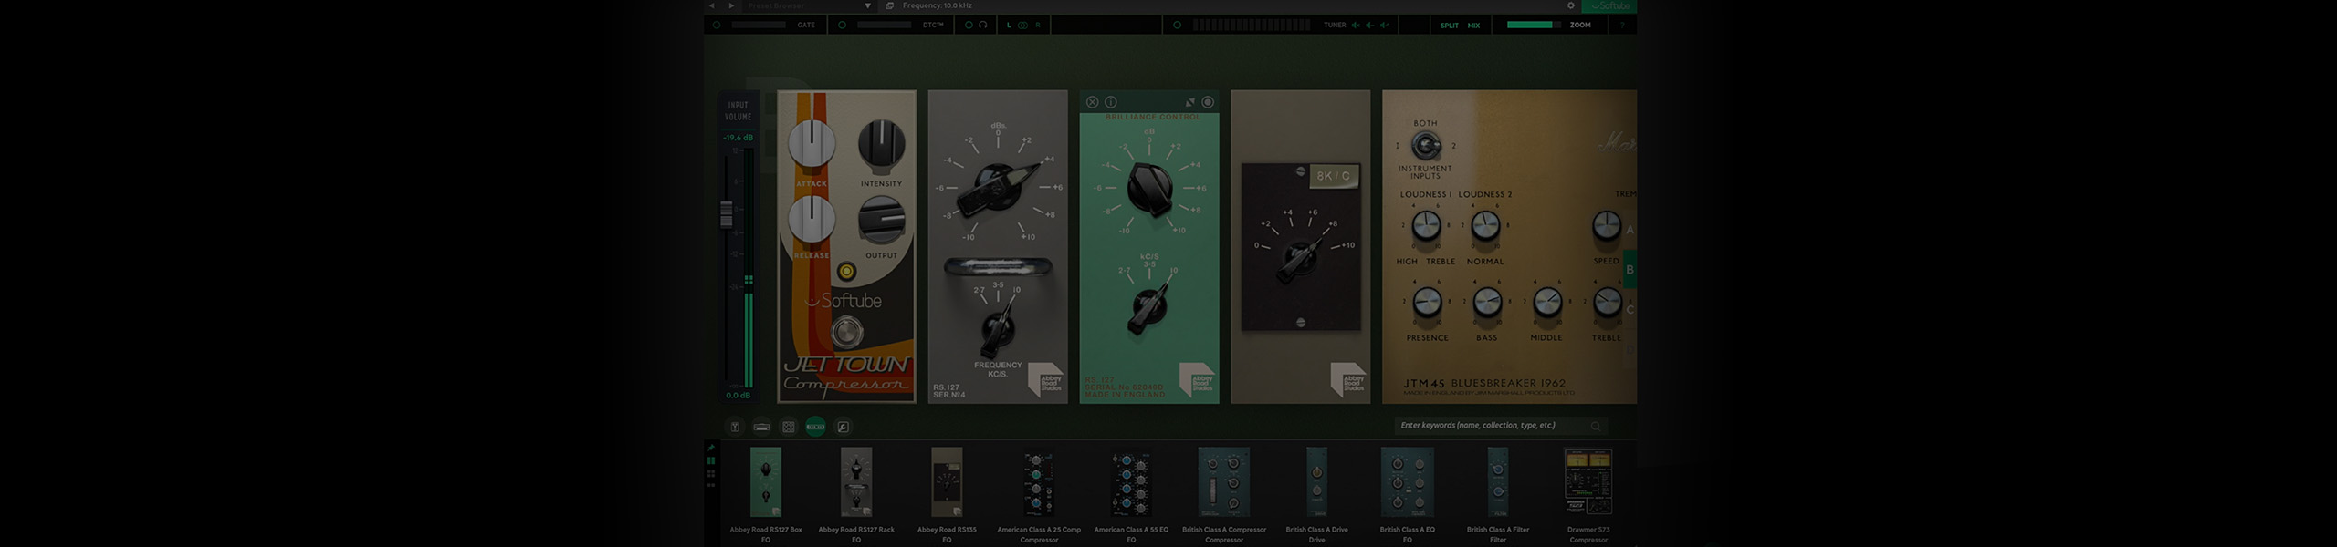
Task: Click the first speaker icon after TUNER
Action: (1356, 26)
